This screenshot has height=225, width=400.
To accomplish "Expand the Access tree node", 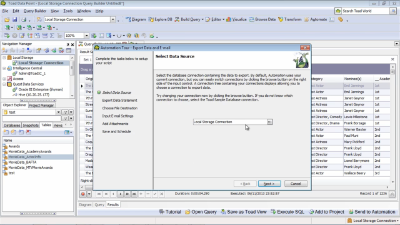I will [x=4, y=79].
